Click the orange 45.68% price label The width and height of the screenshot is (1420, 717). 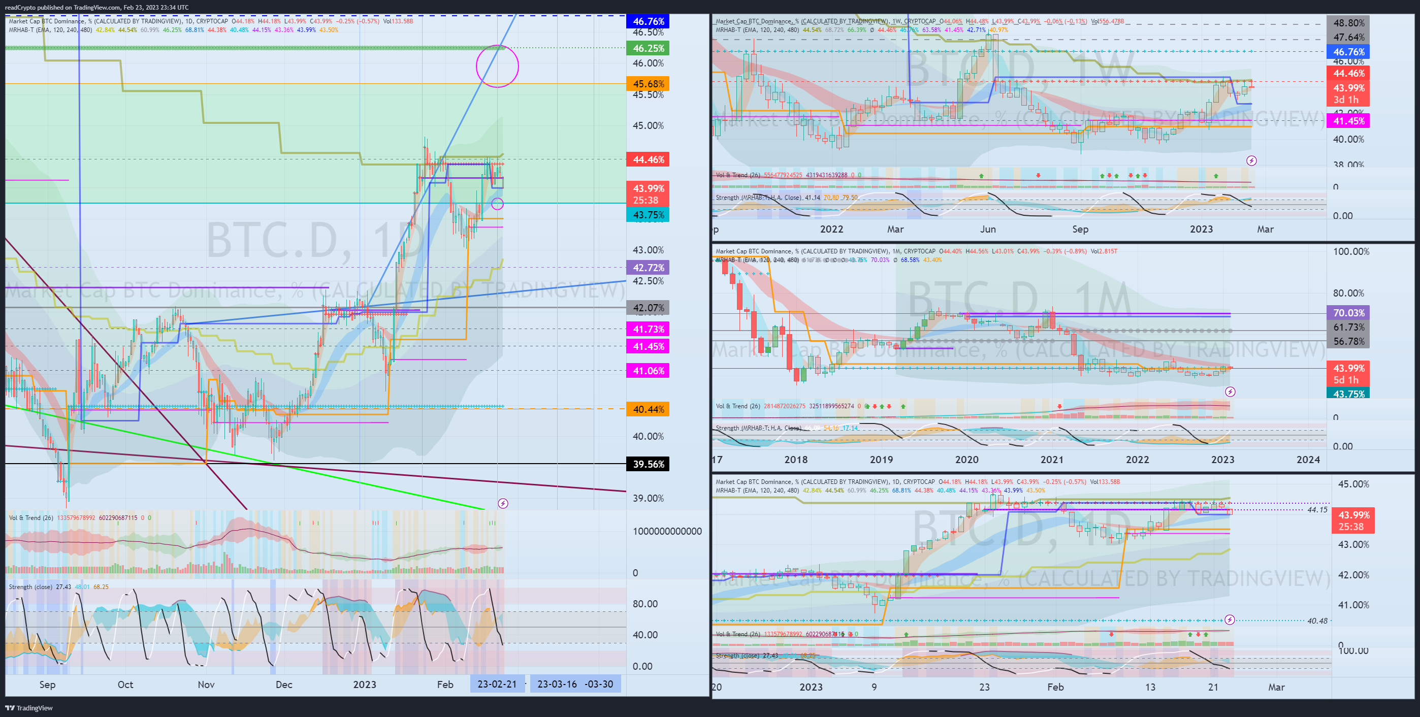click(648, 84)
